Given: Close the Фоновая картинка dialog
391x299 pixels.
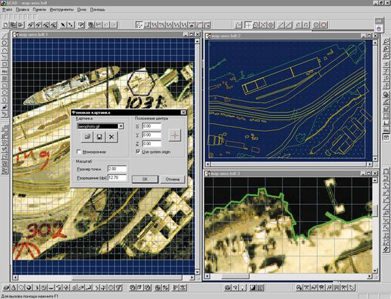Looking at the screenshot, I should [x=183, y=113].
